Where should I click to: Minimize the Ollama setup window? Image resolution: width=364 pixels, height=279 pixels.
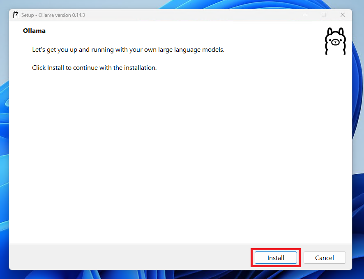304,15
